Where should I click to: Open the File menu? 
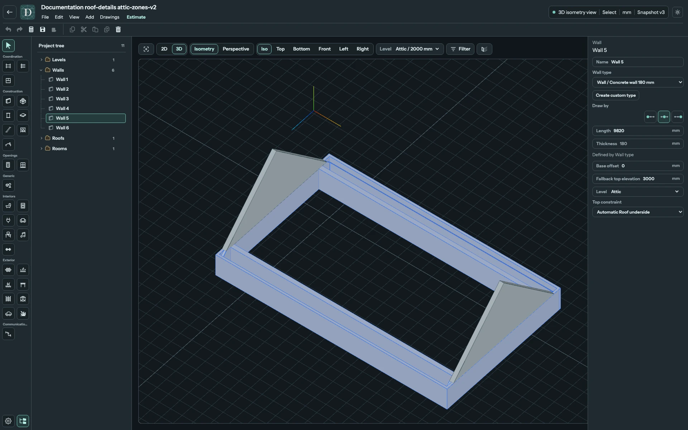click(45, 17)
